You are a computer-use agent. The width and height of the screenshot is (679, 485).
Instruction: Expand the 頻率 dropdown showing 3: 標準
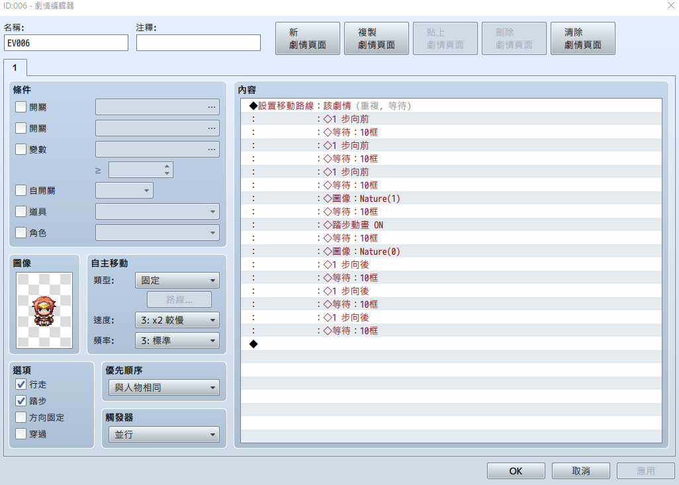(177, 341)
